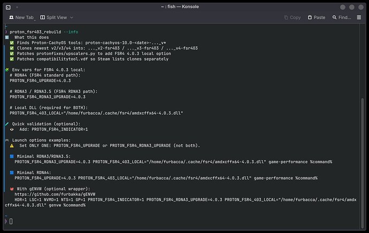Click 'PROTON_FSR4_UPGRADE=4.0.3' under the RDNA4 comment

[x=40, y=81]
